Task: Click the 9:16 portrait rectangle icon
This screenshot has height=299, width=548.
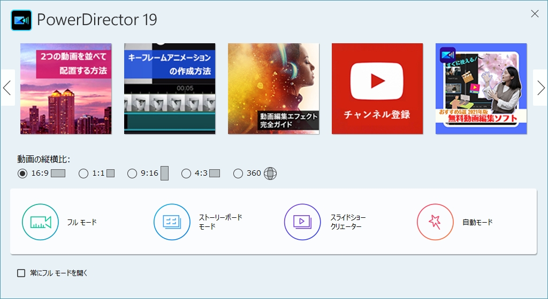Action: (x=164, y=174)
